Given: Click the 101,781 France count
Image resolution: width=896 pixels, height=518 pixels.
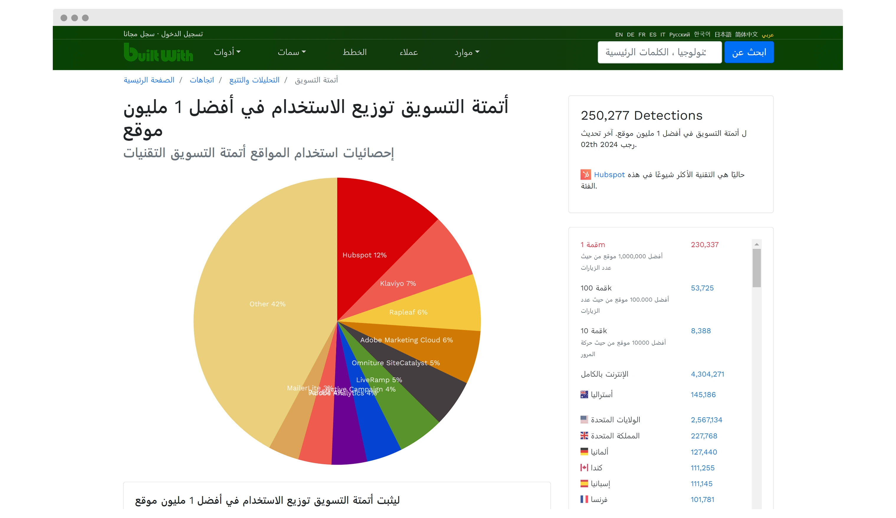Looking at the screenshot, I should [x=702, y=499].
